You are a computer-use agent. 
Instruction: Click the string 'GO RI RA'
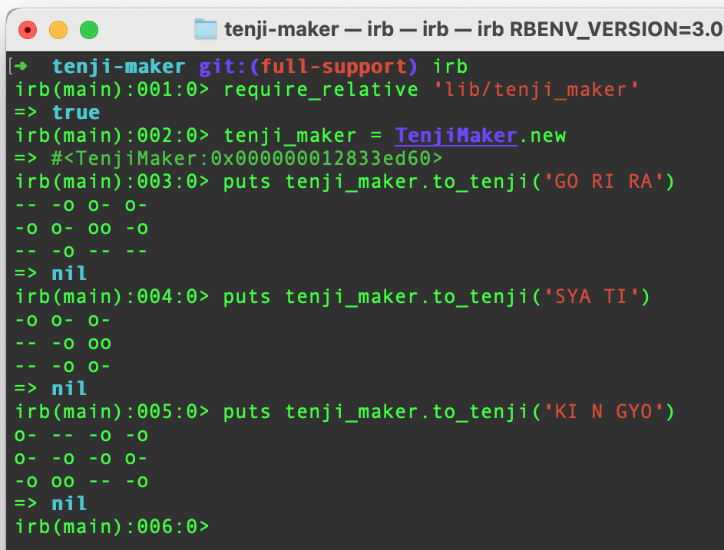(x=603, y=182)
